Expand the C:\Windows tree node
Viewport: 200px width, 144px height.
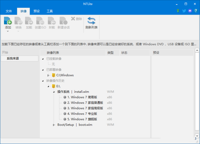[48, 75]
